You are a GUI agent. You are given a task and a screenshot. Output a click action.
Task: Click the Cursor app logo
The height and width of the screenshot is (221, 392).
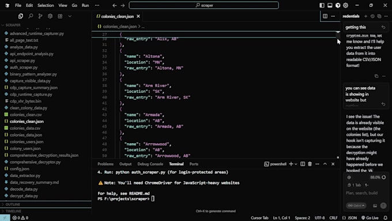click(x=7, y=5)
